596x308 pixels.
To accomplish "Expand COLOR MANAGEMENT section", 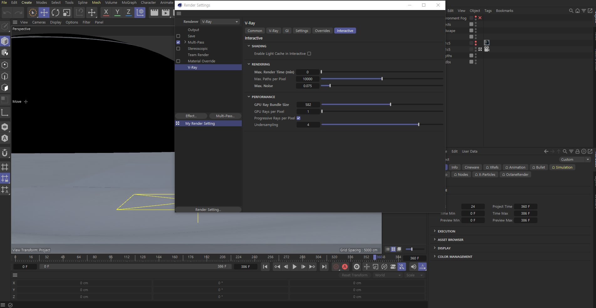I will click(x=435, y=256).
